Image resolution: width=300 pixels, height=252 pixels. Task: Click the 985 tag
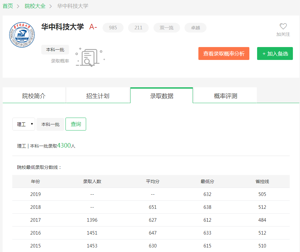[113, 28]
